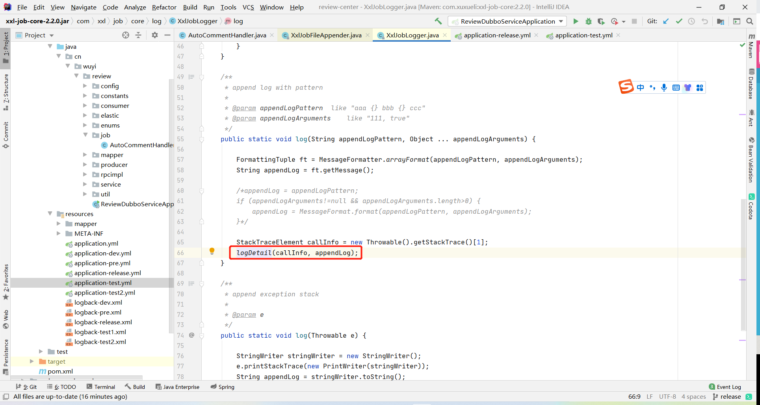Image resolution: width=760 pixels, height=405 pixels.
Task: Run the ReviewDubboServiceApplication configuration
Action: (x=576, y=21)
